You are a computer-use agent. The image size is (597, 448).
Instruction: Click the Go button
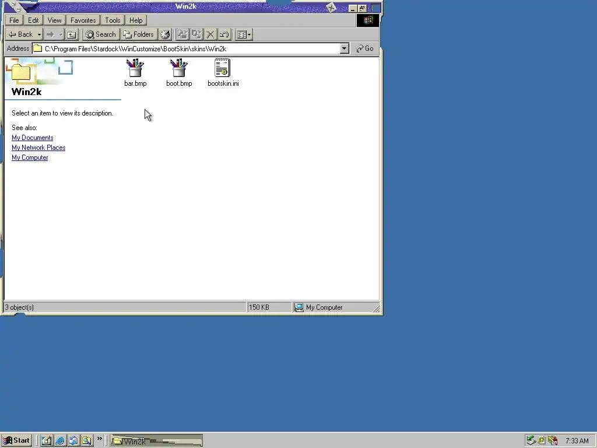click(x=365, y=48)
